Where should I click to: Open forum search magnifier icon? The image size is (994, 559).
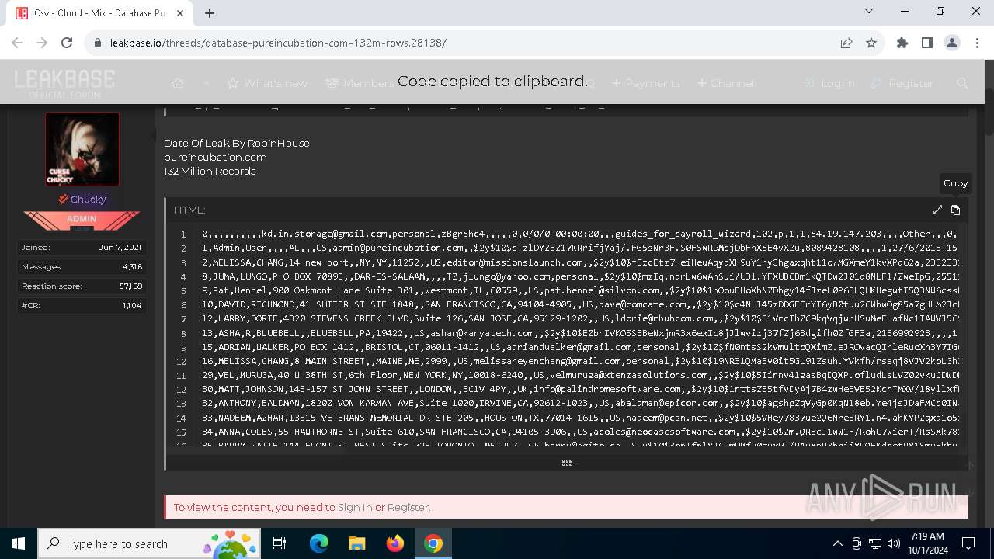[x=962, y=83]
